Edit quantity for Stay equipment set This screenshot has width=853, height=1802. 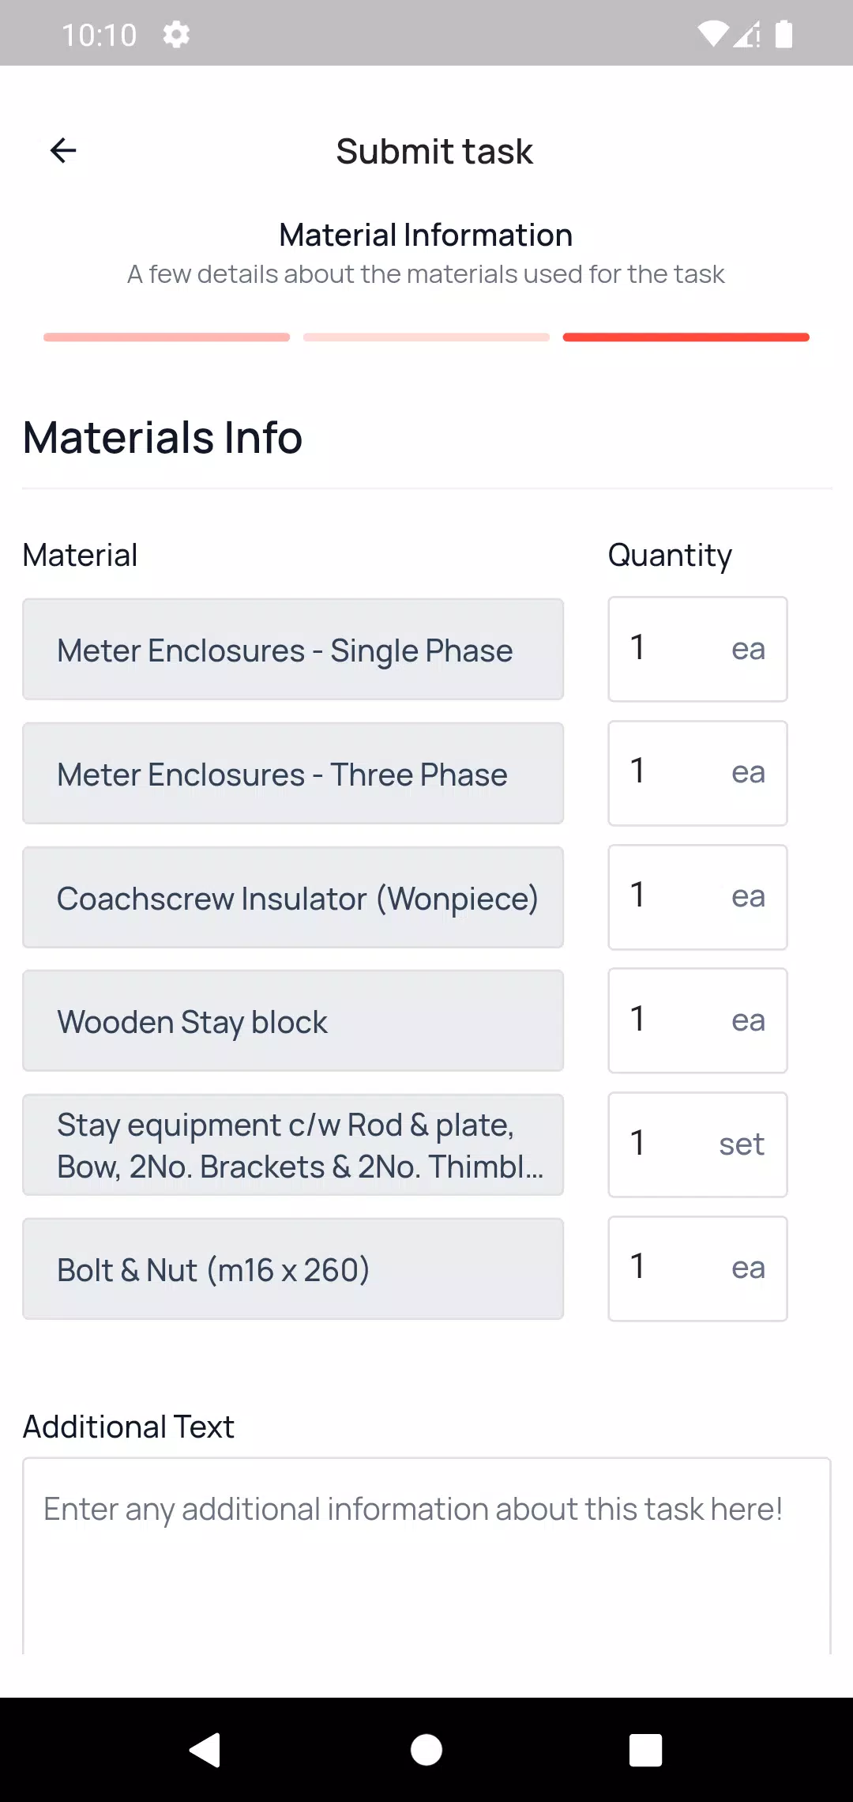(697, 1144)
